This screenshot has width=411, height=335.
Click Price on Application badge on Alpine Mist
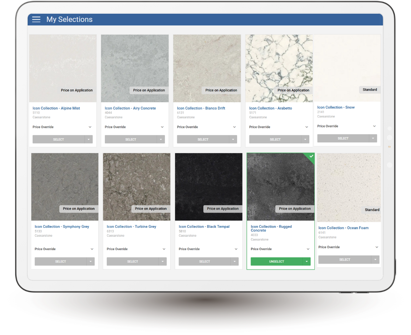77,90
